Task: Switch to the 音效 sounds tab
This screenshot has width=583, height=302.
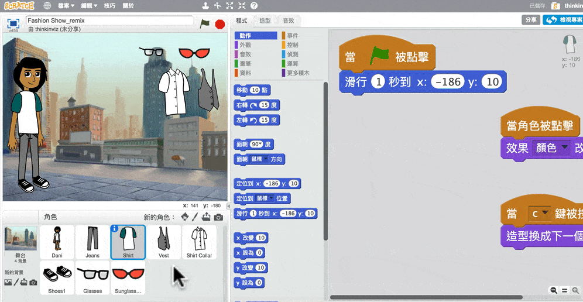Action: pos(289,21)
